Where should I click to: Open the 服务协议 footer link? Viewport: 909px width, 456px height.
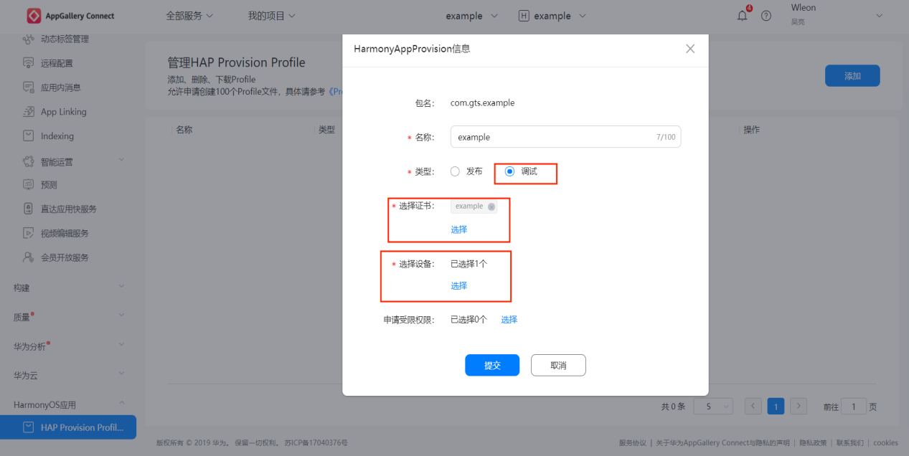coord(633,443)
